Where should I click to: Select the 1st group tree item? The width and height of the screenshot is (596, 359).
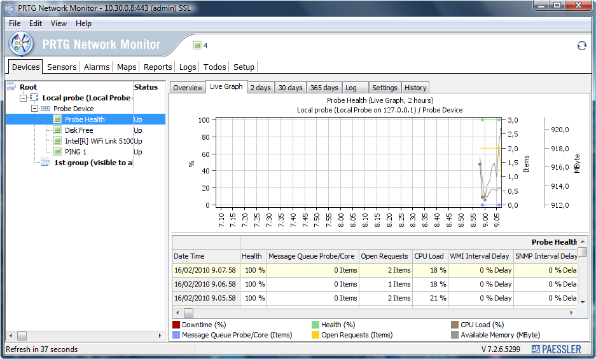(x=93, y=163)
